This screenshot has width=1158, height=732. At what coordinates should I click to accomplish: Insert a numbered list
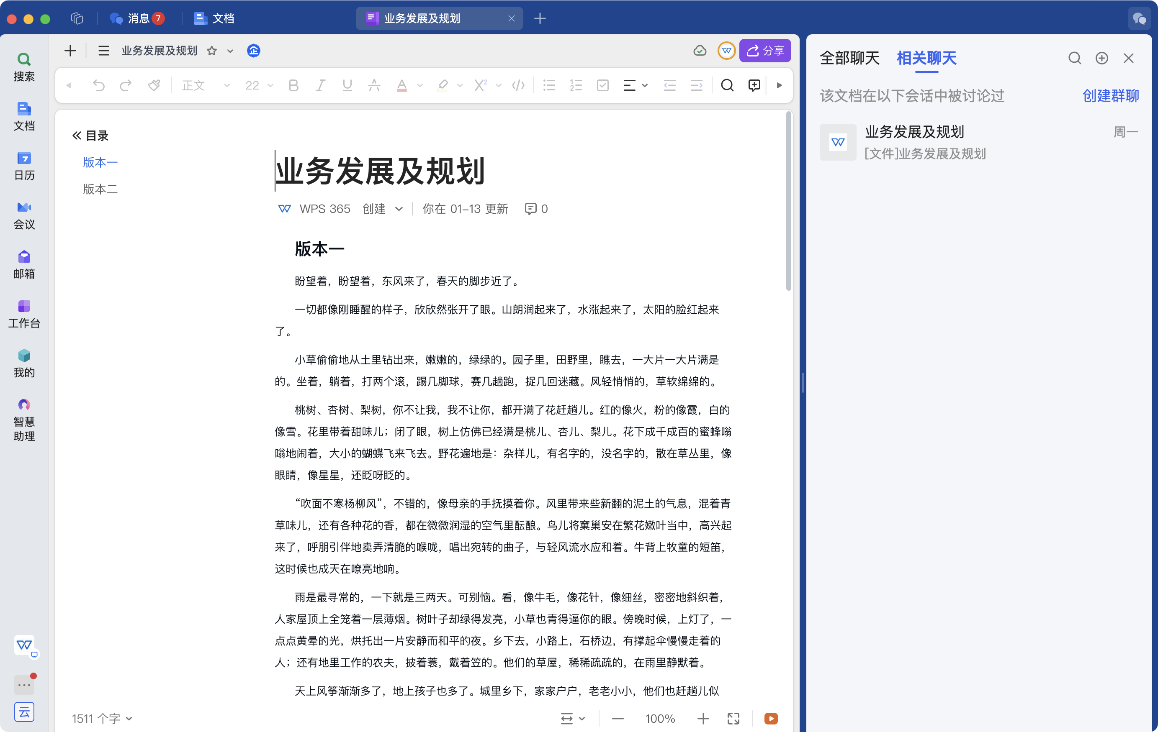[576, 86]
